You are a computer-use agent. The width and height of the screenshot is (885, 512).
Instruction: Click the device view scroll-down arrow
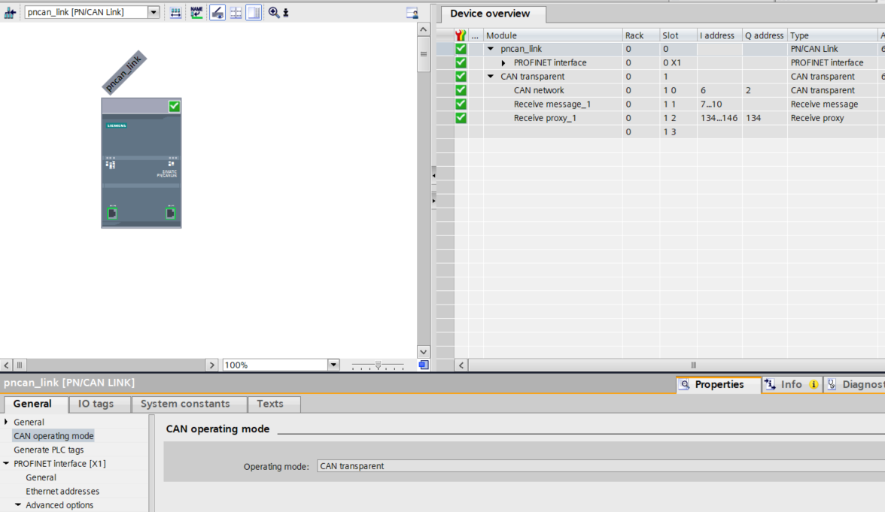click(423, 352)
